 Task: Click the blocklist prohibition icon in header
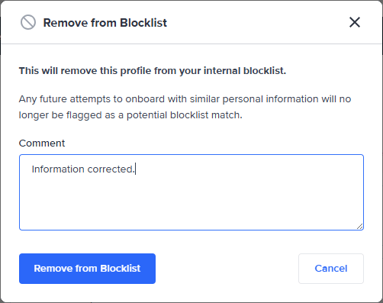coord(28,22)
